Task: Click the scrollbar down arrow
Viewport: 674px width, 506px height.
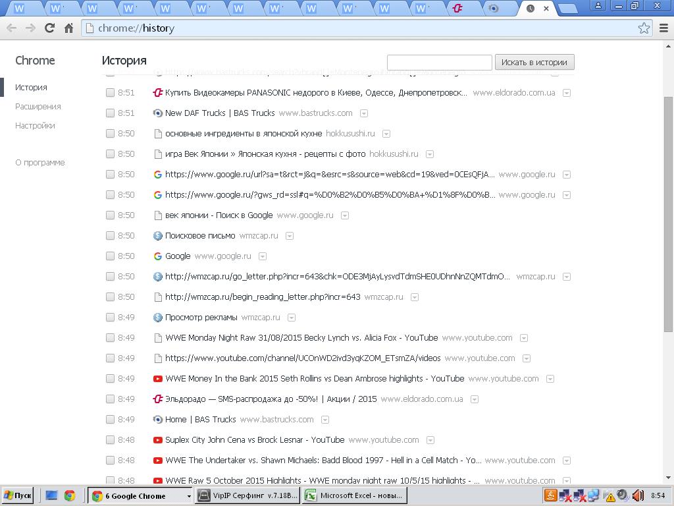Action: click(668, 478)
